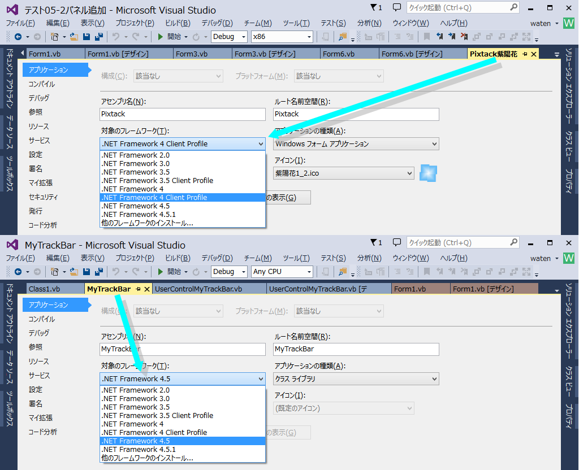Click New Project icon in top window toolbar
Viewport: 579px width, 470px height.
click(x=55, y=37)
